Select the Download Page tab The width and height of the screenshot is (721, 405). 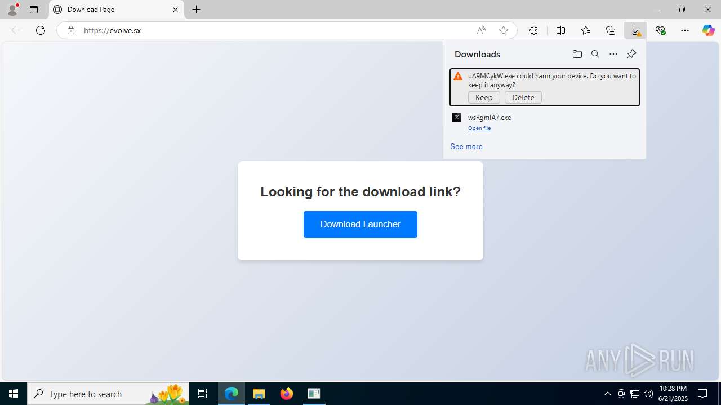[x=117, y=10]
